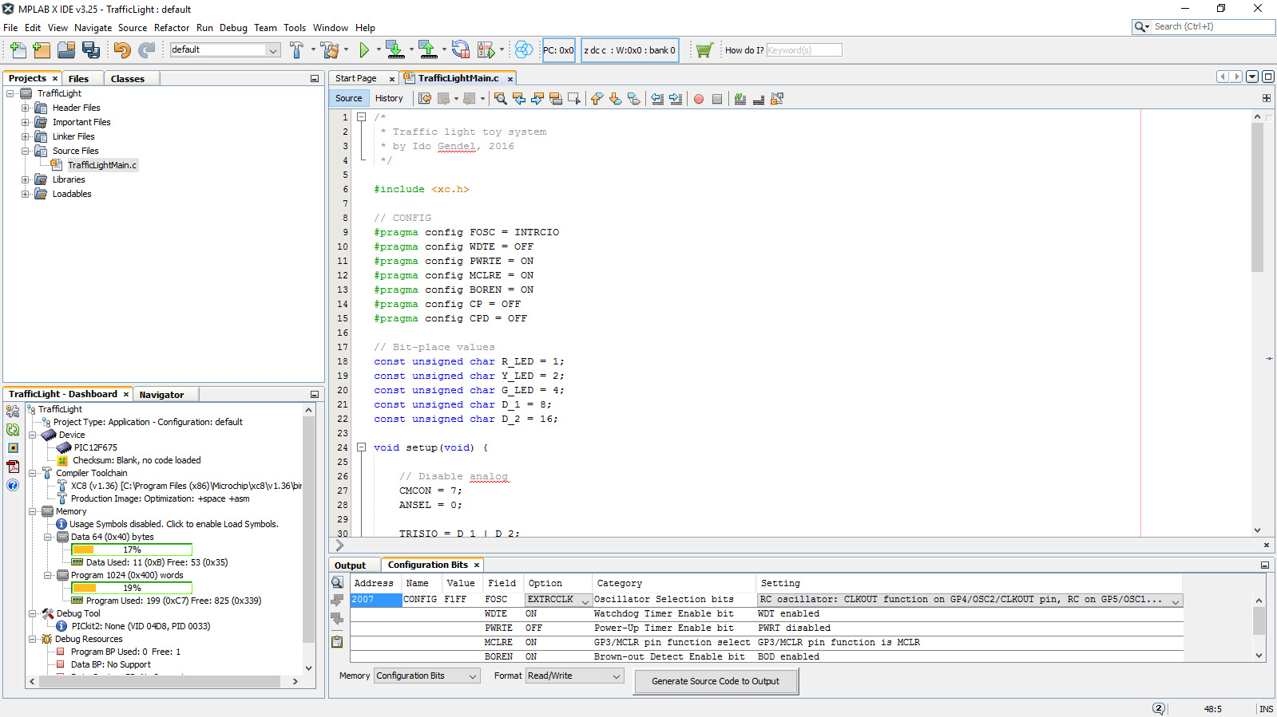Click the Clean and Build icon
Screen dimensions: 1277x717
coord(330,50)
